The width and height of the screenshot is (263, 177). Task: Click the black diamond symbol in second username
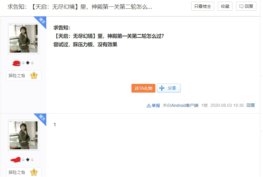pyautogui.click(x=28, y=160)
